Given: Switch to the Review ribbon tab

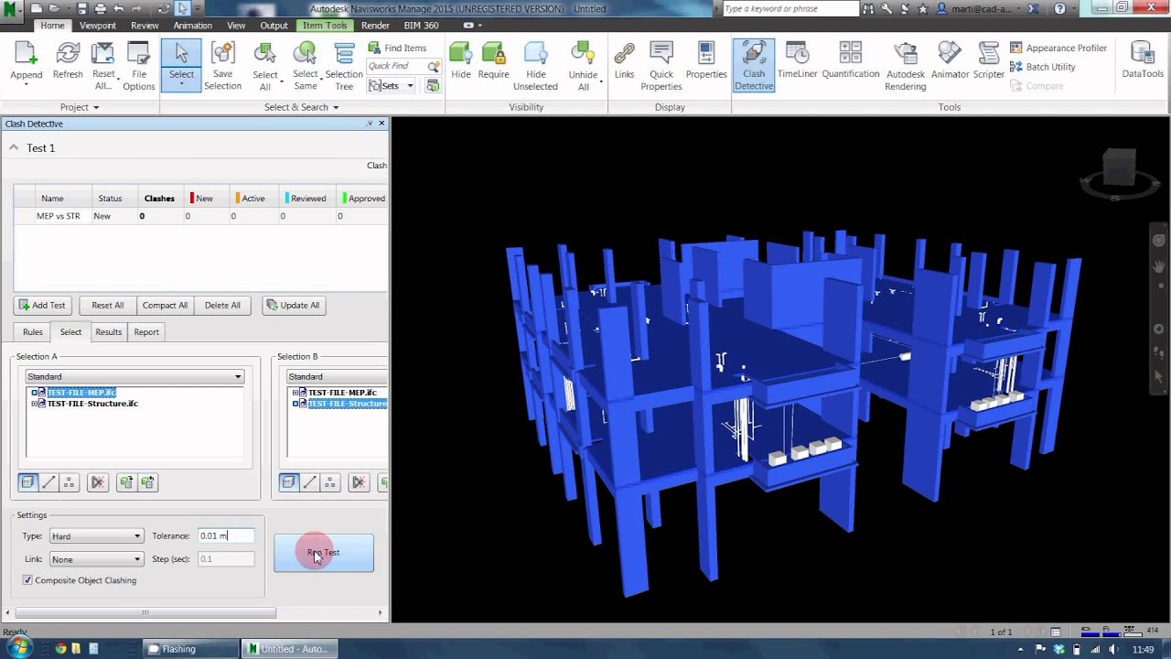Looking at the screenshot, I should coord(145,26).
